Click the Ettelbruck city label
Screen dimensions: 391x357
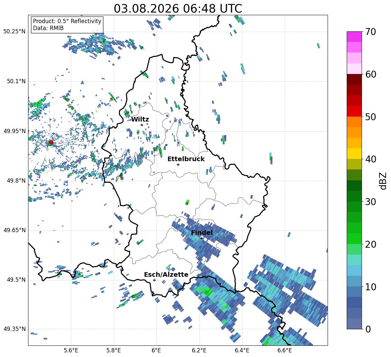coord(186,159)
